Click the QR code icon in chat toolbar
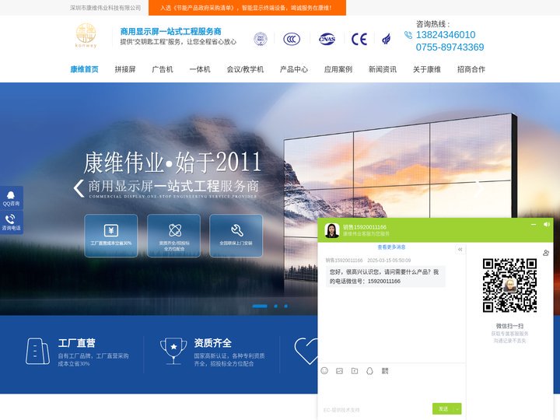Viewport: 560px width, 420px height. [x=385, y=371]
